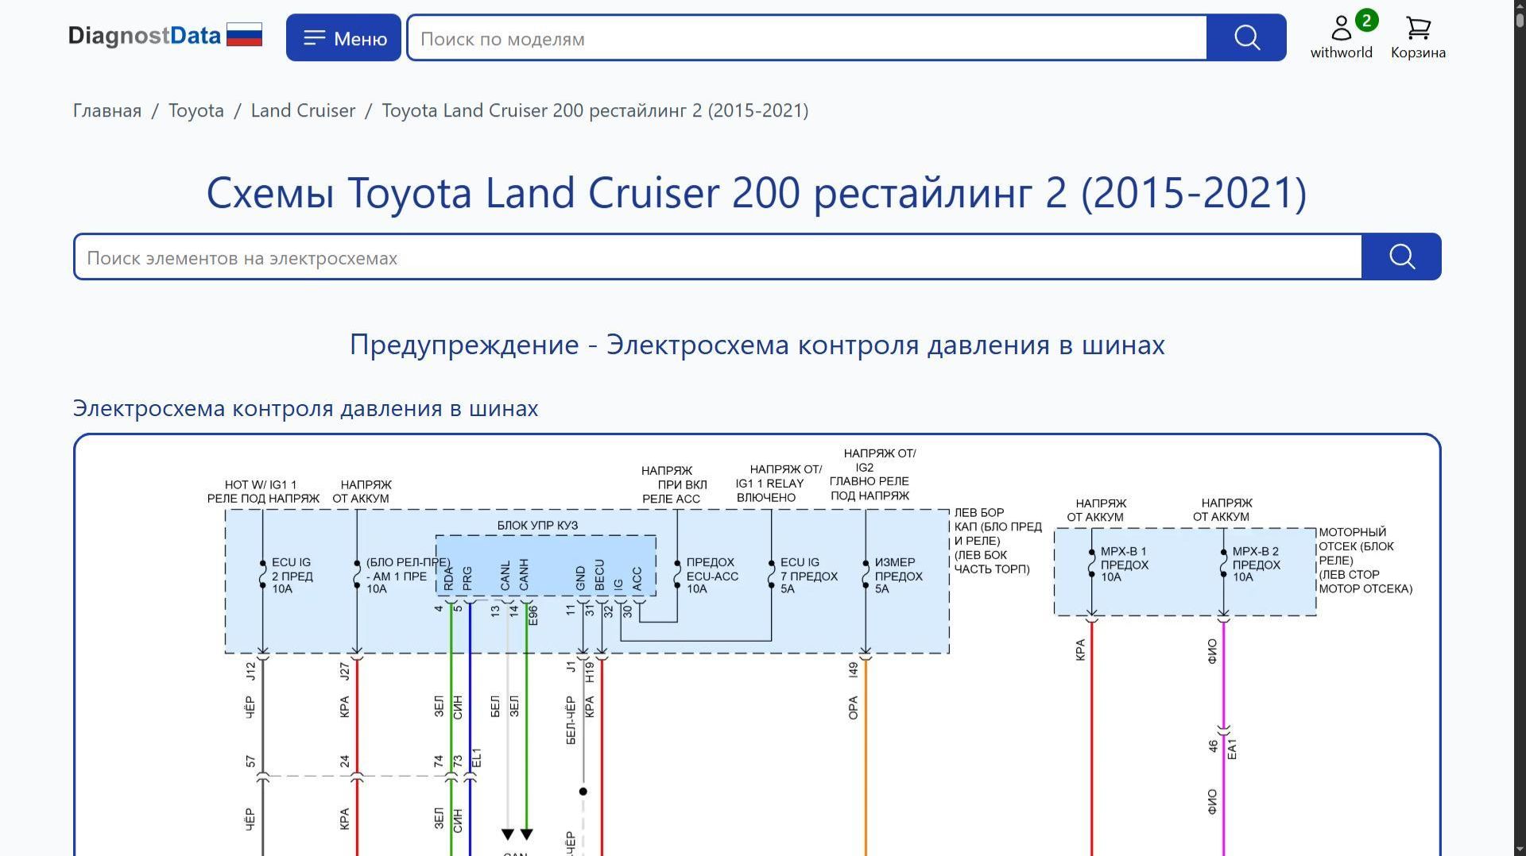Image resolution: width=1526 pixels, height=856 pixels.
Task: Click the MPX-B 1 ПРЕДОХ 10A fuse label
Action: click(x=1125, y=565)
